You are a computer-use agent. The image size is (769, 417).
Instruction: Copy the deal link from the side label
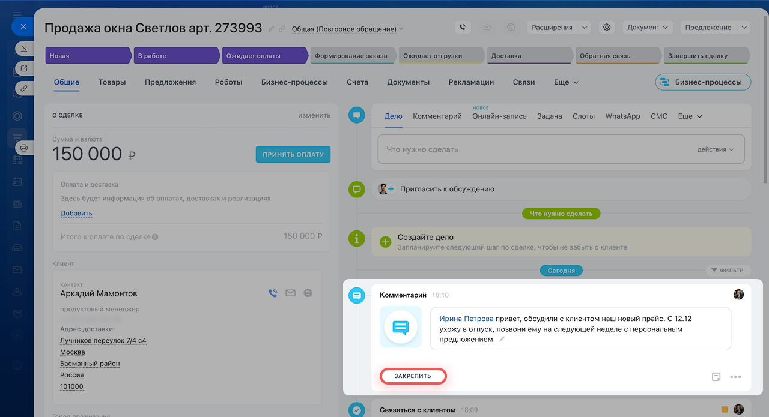(x=23, y=88)
